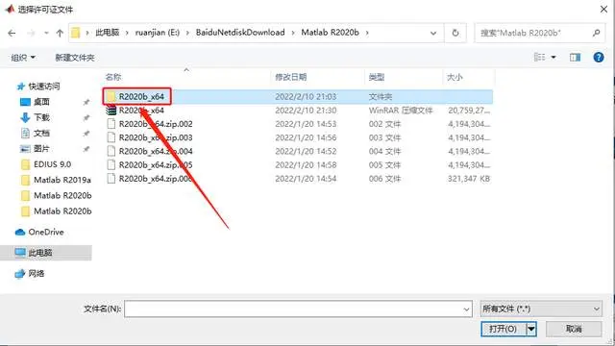Expand address bar previous locations dropdown

tap(433, 33)
